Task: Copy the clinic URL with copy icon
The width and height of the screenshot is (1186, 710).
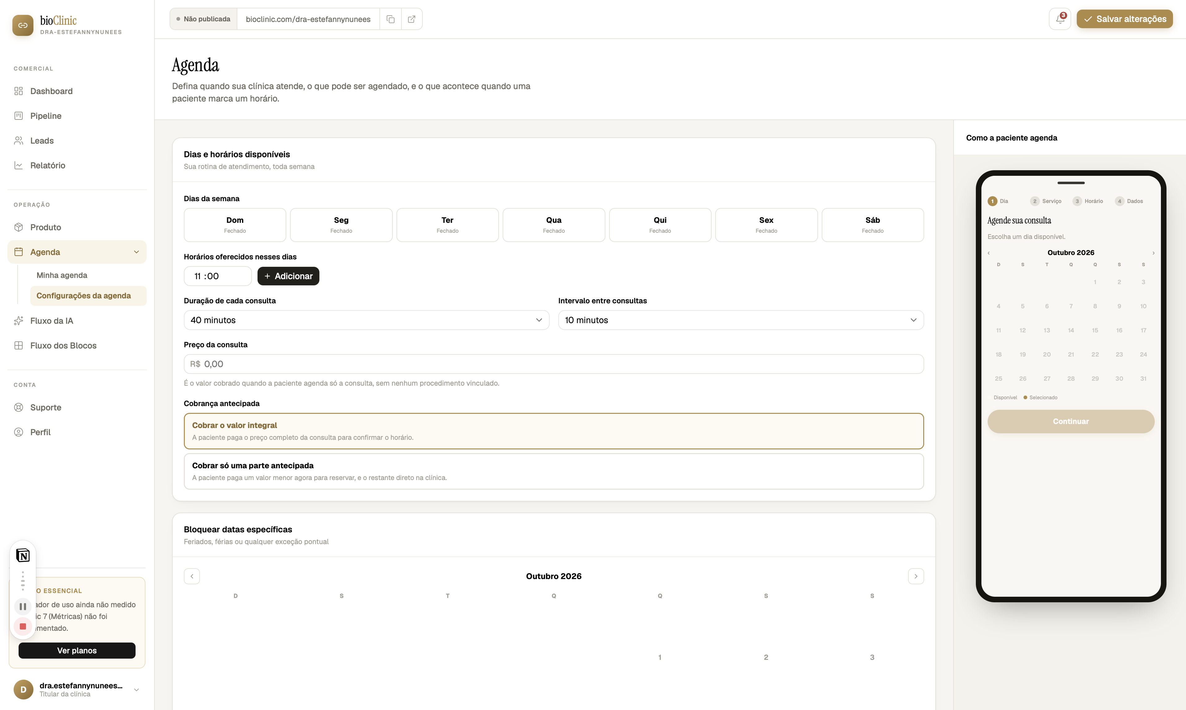Action: tap(390, 19)
